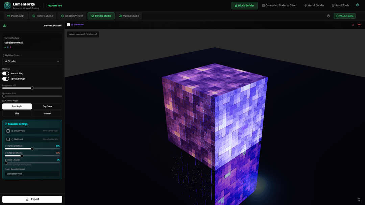The height and width of the screenshot is (205, 365).
Task: Click the Roughness slider track
Action: pos(47,88)
